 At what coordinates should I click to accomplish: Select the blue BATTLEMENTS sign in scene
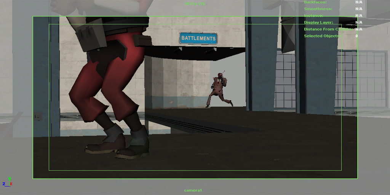pos(198,38)
